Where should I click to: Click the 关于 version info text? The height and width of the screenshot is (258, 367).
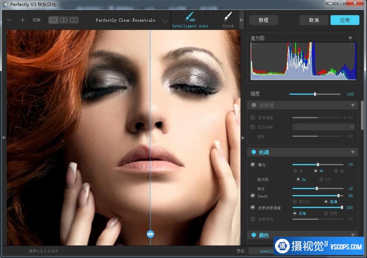click(43, 251)
